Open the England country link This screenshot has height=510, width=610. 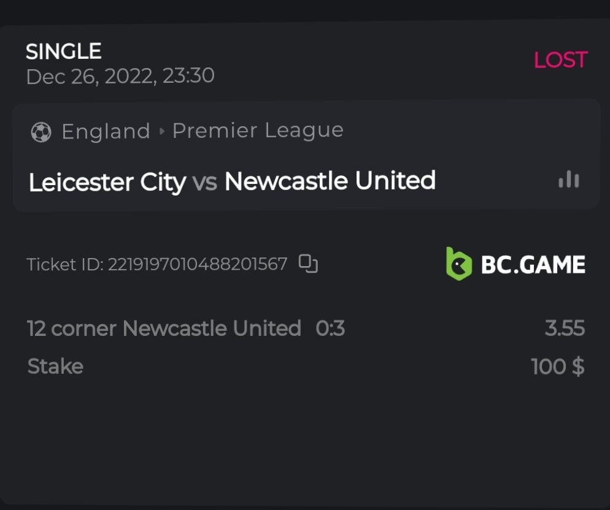pyautogui.click(x=106, y=131)
